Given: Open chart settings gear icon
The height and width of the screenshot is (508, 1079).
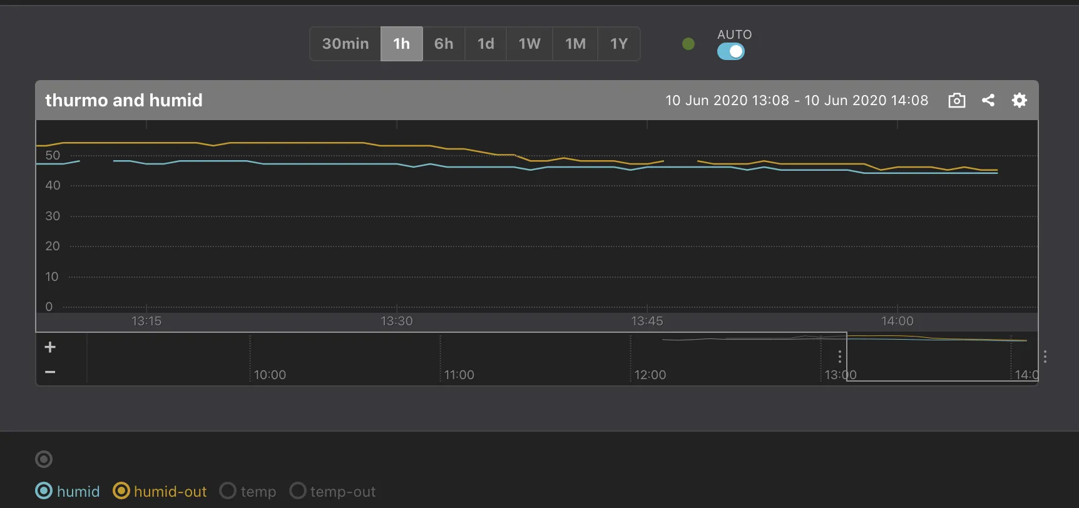Looking at the screenshot, I should 1020,100.
